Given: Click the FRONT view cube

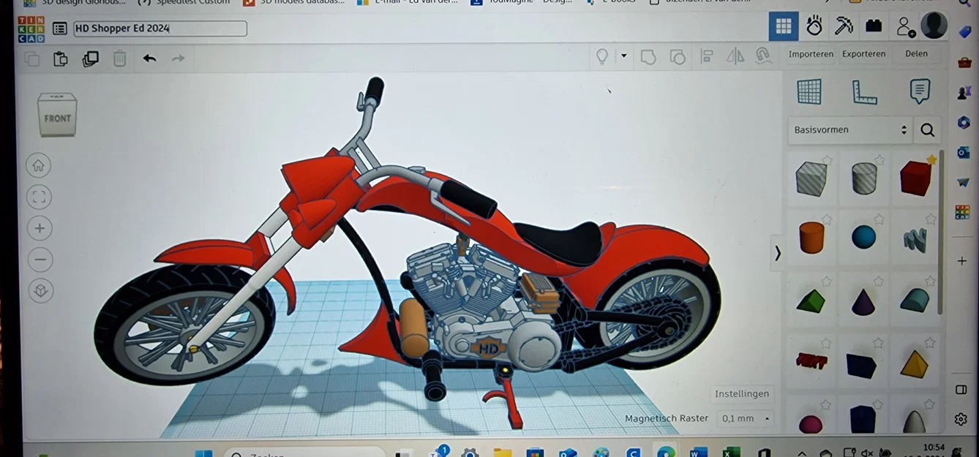Looking at the screenshot, I should pos(57,116).
